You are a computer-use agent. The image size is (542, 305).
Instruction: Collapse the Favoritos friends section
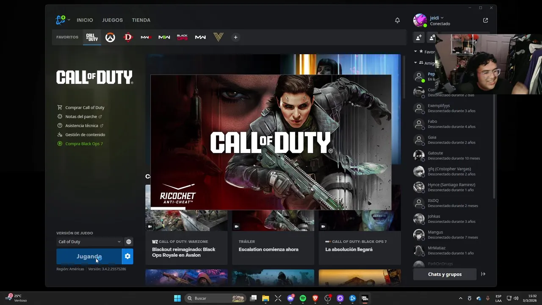click(415, 51)
